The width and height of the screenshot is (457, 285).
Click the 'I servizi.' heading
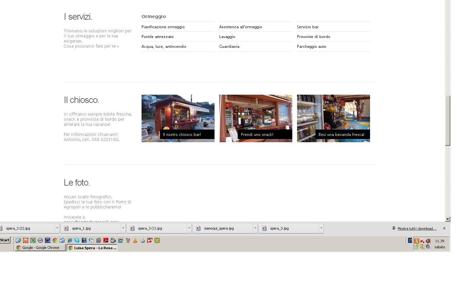pyautogui.click(x=78, y=17)
